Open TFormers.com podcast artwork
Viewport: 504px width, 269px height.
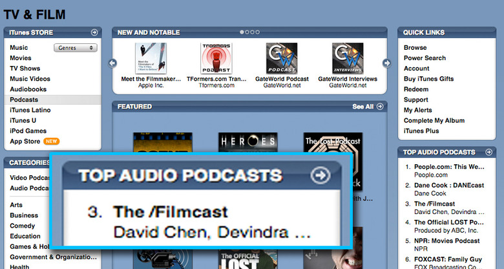tap(216, 58)
